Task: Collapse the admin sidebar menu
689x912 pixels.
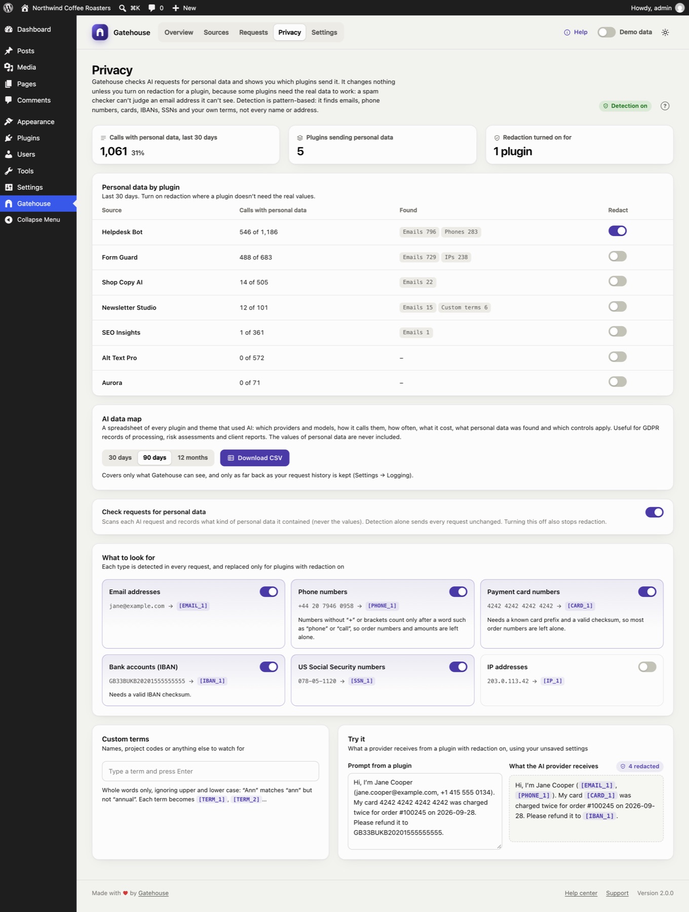Action: click(x=38, y=219)
